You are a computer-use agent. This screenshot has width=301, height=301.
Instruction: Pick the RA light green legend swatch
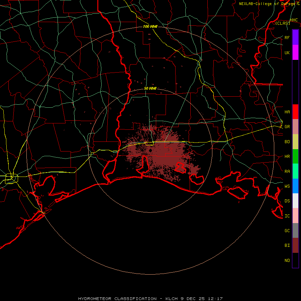tap(295, 171)
